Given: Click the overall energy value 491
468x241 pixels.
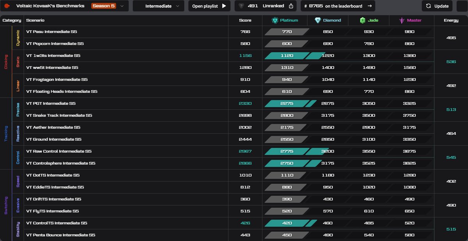Looking at the screenshot, I should point(253,6).
